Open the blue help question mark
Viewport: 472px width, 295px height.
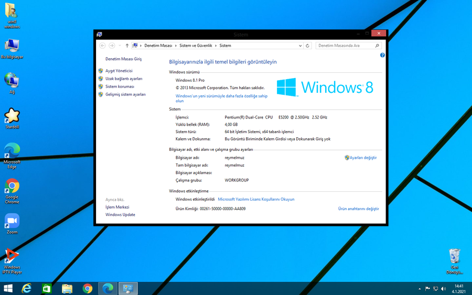(382, 55)
